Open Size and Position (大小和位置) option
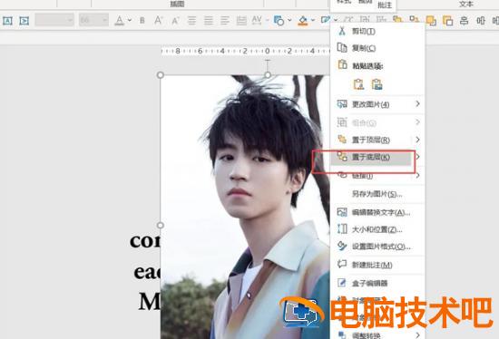The width and height of the screenshot is (499, 339). coord(377,229)
